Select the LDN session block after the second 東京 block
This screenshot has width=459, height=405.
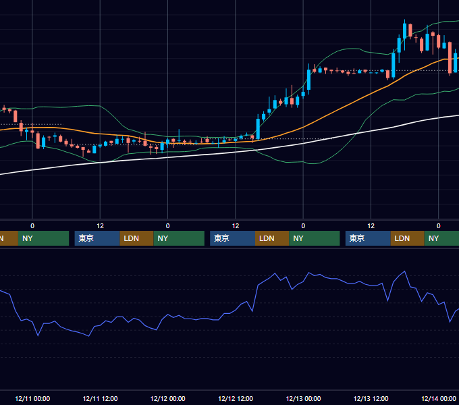pos(272,238)
